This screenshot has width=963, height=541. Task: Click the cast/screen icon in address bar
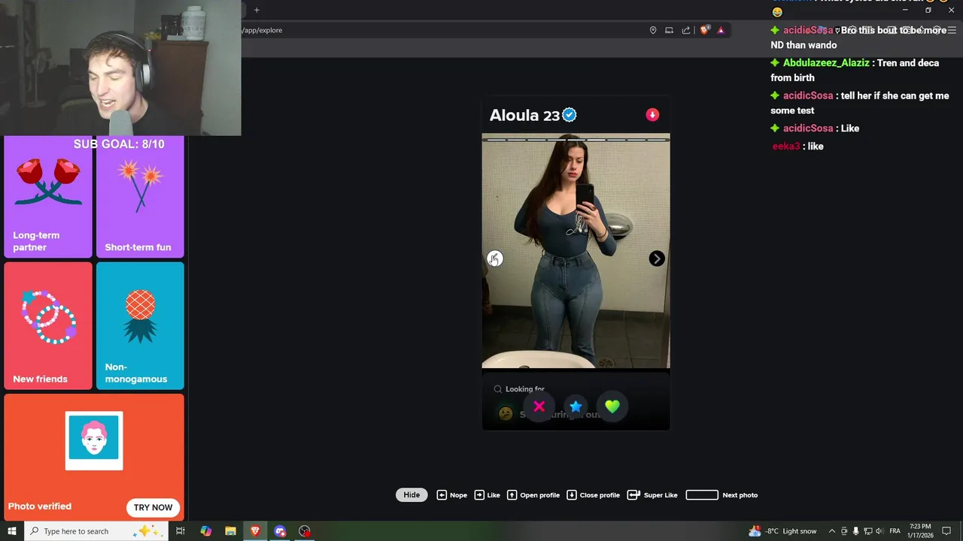(669, 30)
